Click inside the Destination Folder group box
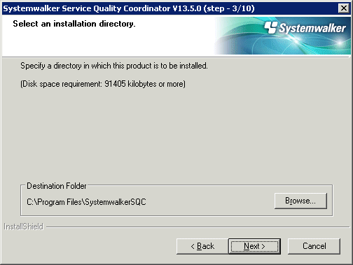This screenshot has width=353, height=265. pyautogui.click(x=176, y=201)
